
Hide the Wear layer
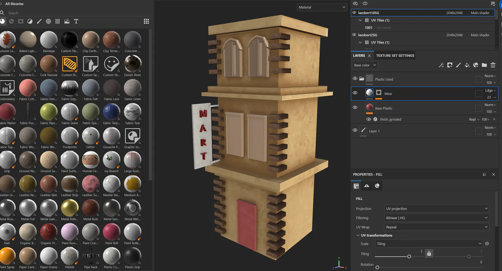[355, 93]
